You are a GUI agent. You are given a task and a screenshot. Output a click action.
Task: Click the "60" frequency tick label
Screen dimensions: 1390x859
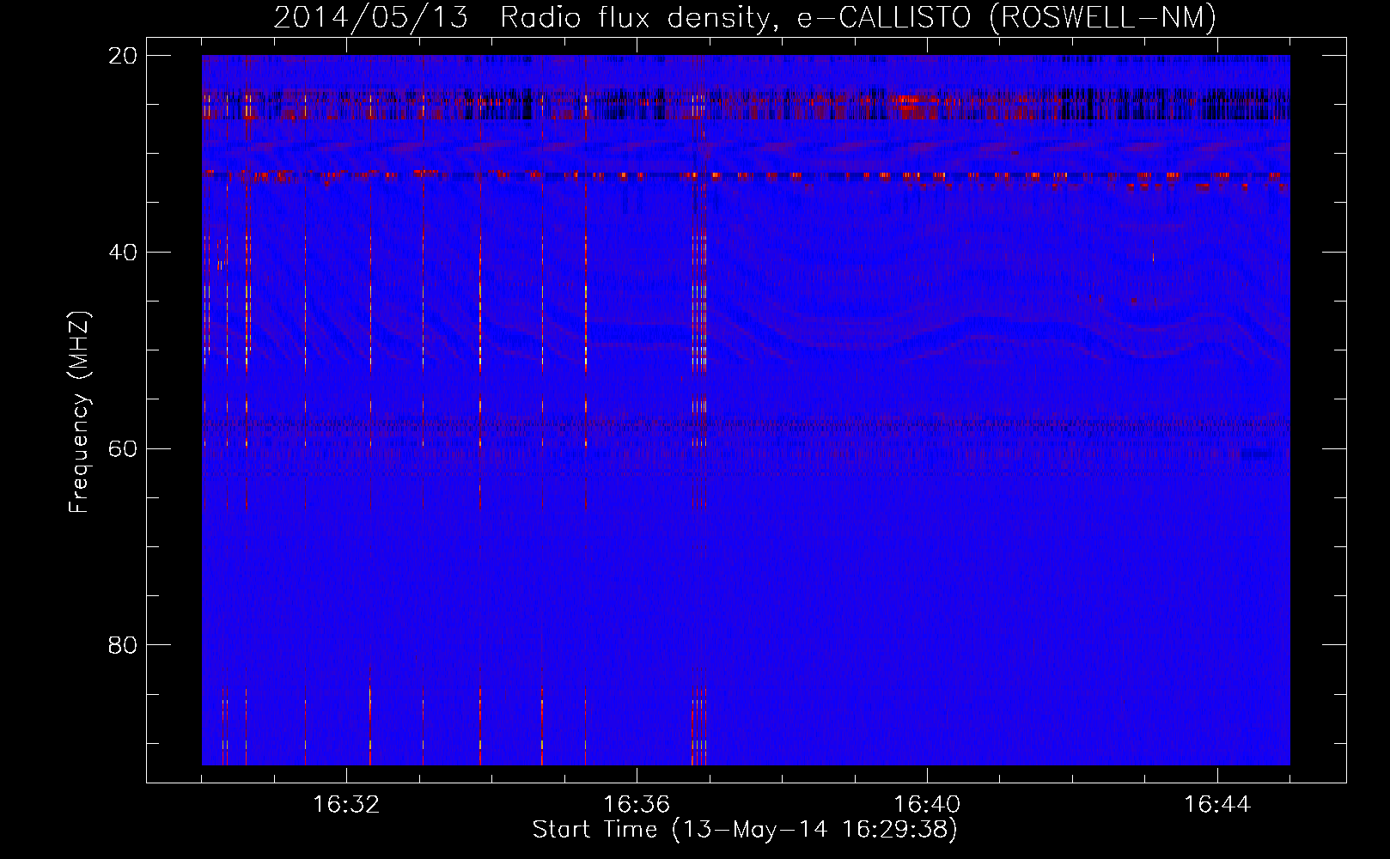point(123,448)
